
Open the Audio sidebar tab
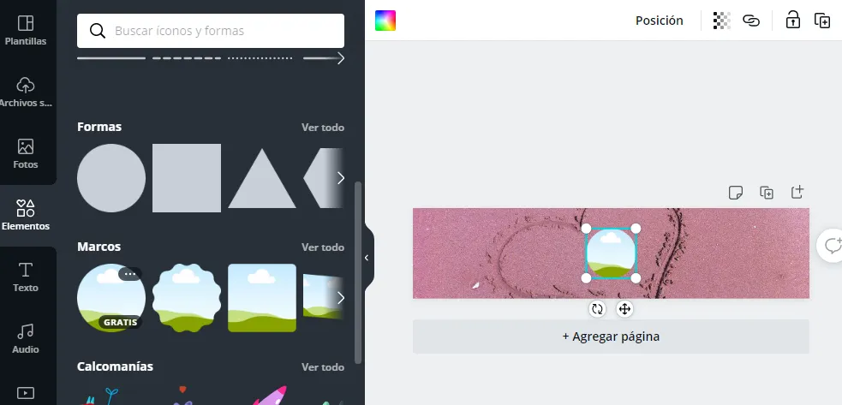tap(25, 338)
